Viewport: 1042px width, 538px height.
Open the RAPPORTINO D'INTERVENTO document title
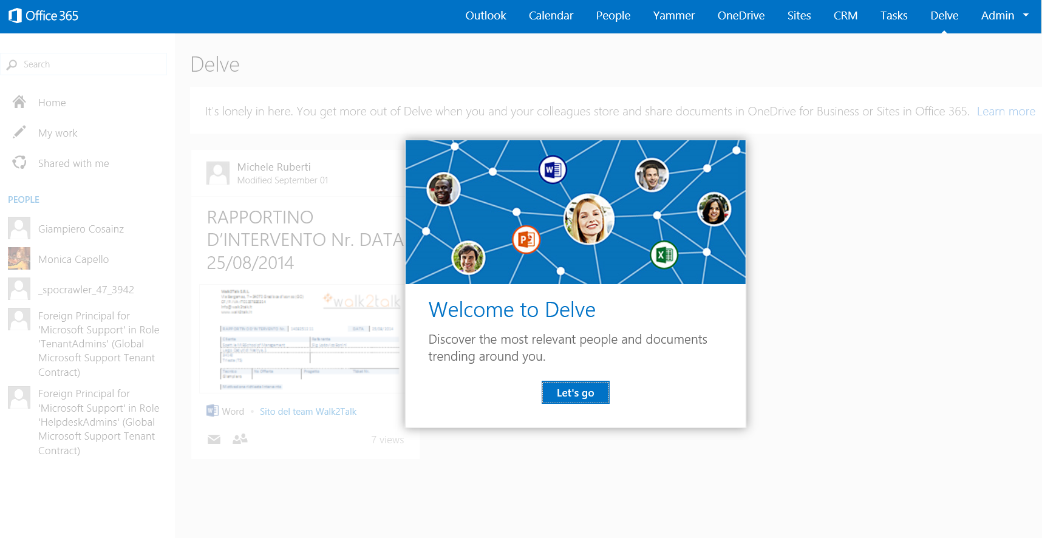click(x=305, y=240)
